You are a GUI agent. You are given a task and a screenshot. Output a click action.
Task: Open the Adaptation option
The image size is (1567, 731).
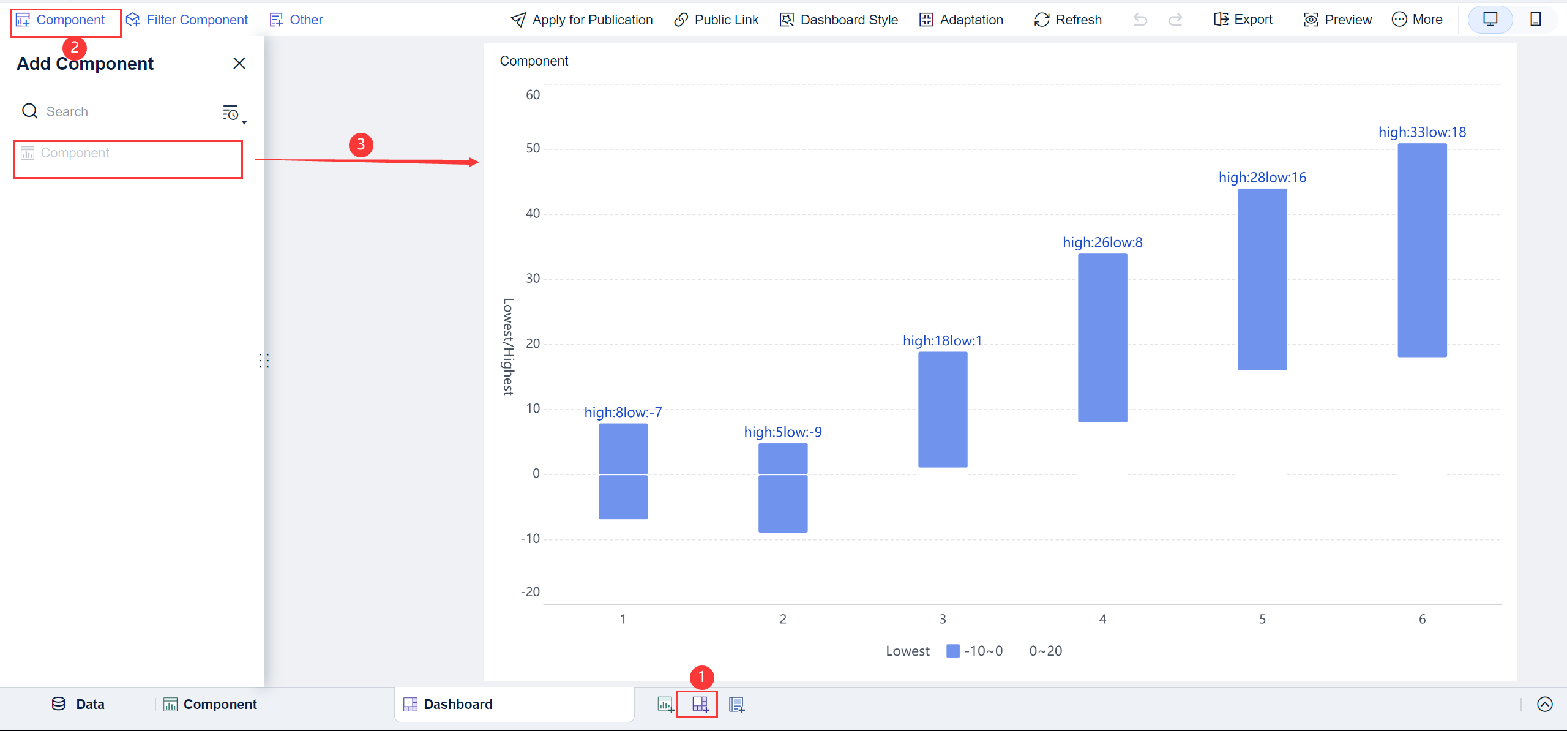(961, 20)
